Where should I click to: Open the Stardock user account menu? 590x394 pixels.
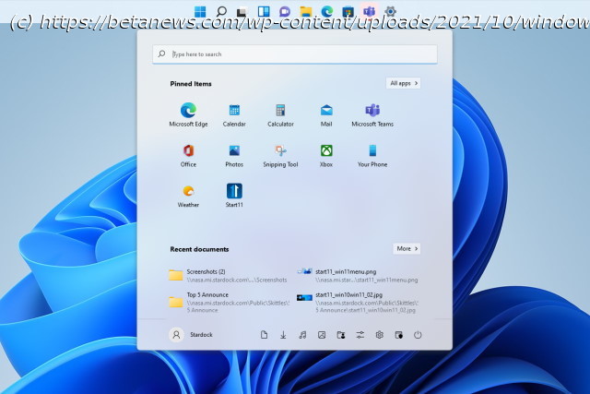[x=192, y=335]
